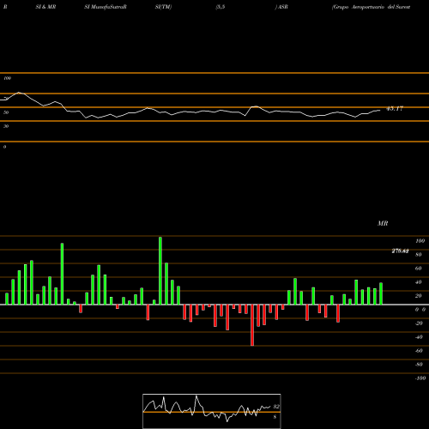The height and width of the screenshot is (429, 429).
Task: Click the '-80' label on MR axis
Action: pyautogui.click(x=419, y=365)
